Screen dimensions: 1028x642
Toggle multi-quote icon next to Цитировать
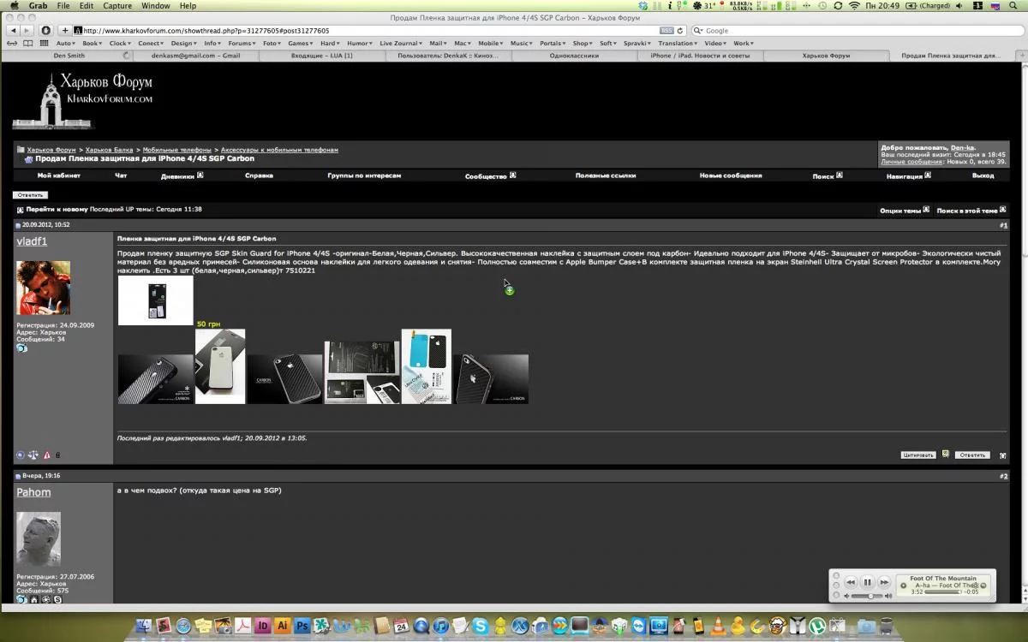pos(945,455)
